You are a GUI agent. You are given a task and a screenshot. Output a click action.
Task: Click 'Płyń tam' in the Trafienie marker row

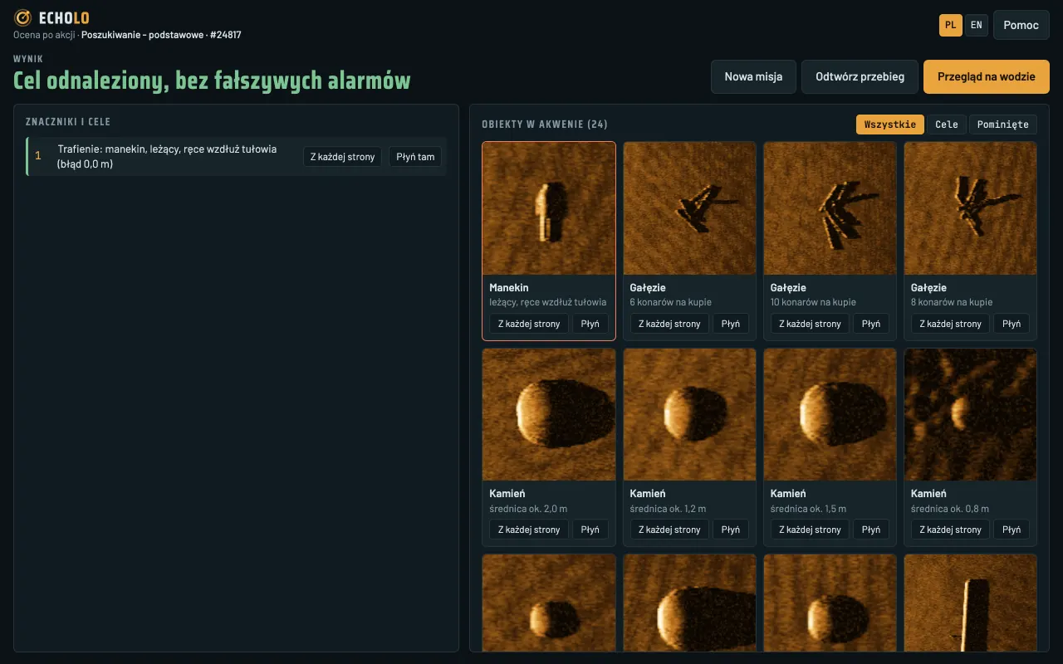[x=415, y=157]
